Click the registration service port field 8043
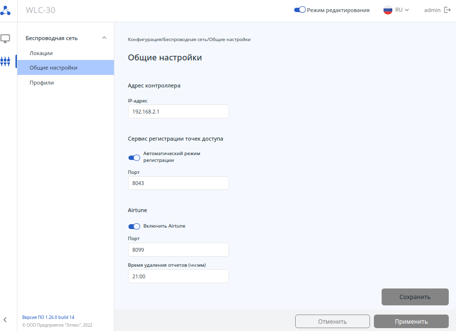Viewport: 456px width, 331px height. pyautogui.click(x=178, y=183)
